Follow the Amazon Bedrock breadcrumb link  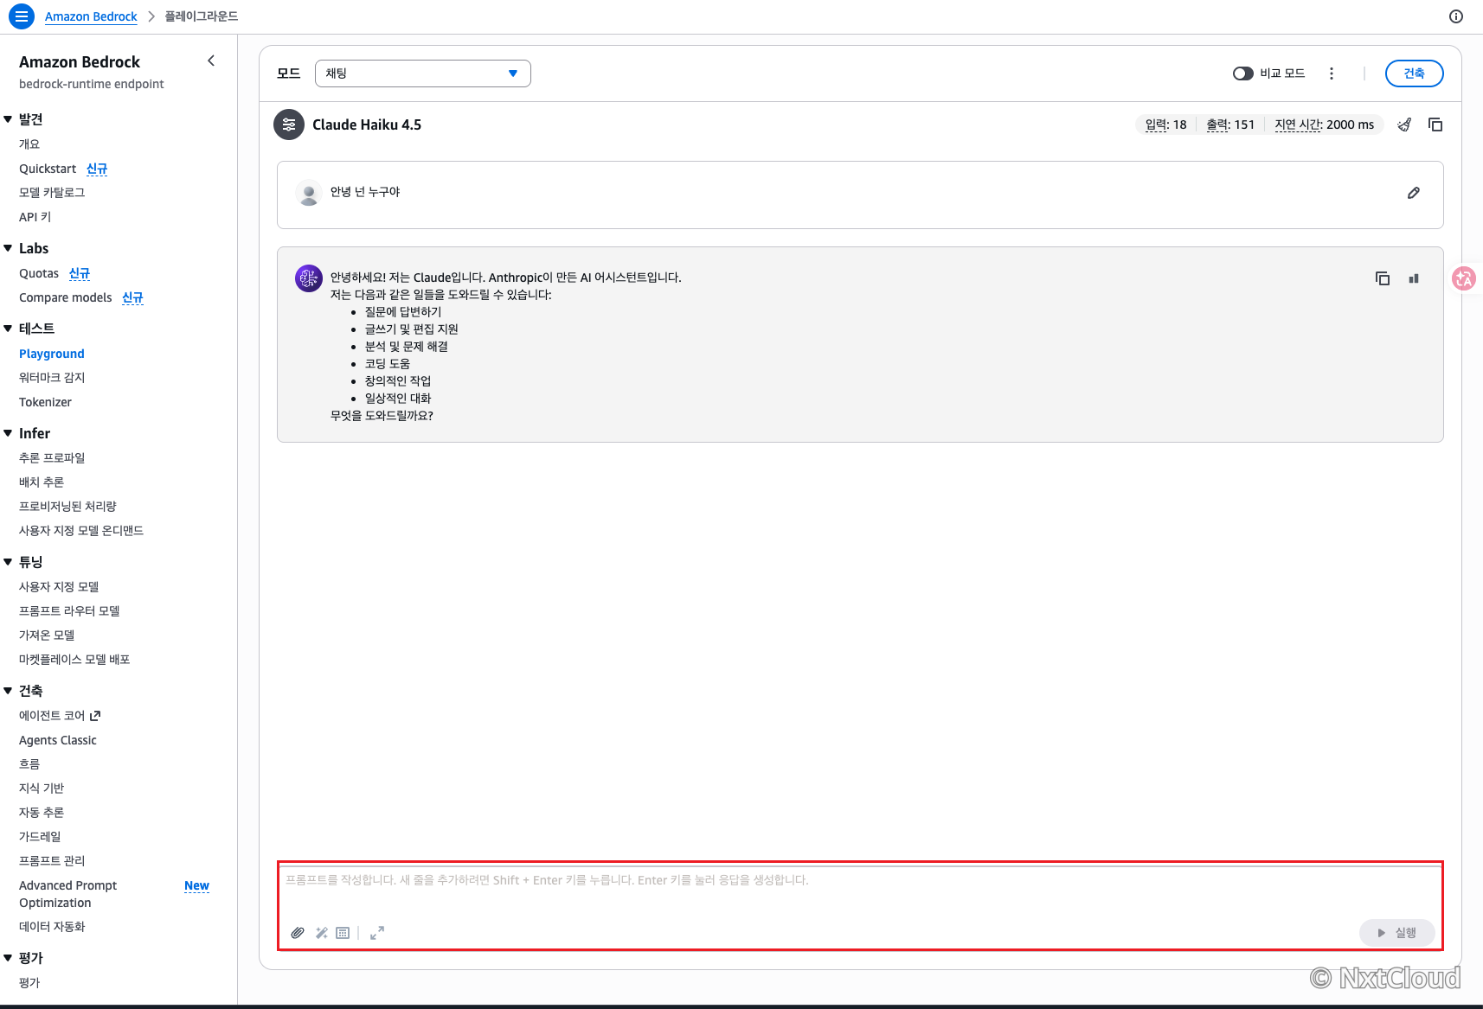(x=91, y=16)
